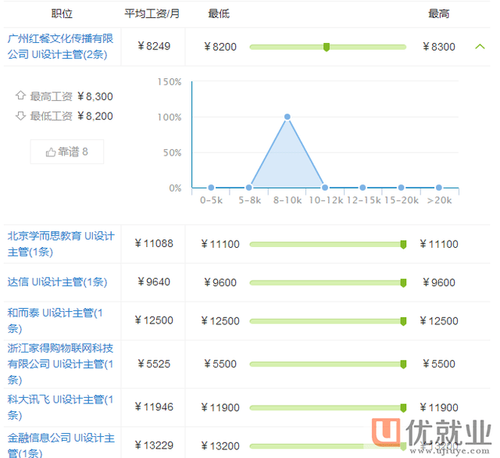
Task: Open 浙江家得购物联网科技 UI设计主管 link
Action: tap(60, 364)
